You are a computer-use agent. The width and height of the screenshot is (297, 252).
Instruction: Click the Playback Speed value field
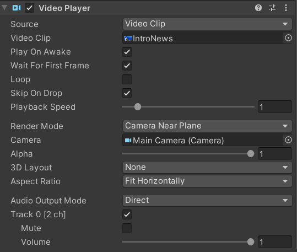point(275,107)
